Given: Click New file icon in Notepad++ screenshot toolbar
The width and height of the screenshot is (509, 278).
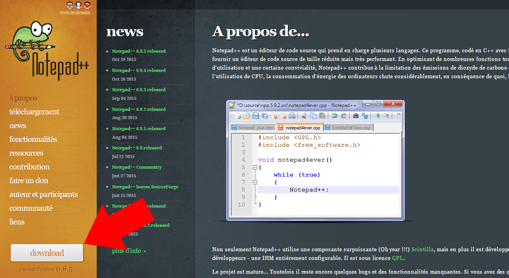Looking at the screenshot, I should (238, 116).
